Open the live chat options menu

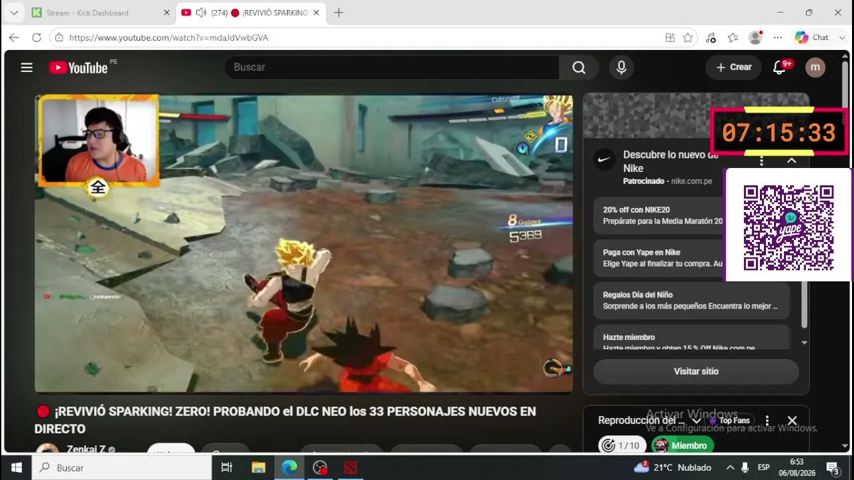coord(767,421)
